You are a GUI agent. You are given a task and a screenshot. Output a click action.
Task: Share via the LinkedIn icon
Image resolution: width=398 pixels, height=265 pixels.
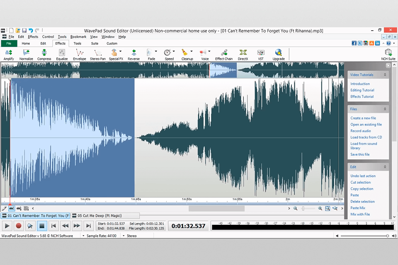[x=377, y=43]
